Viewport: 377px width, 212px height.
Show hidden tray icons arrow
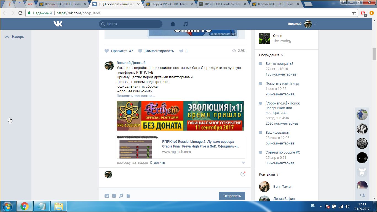321,206
